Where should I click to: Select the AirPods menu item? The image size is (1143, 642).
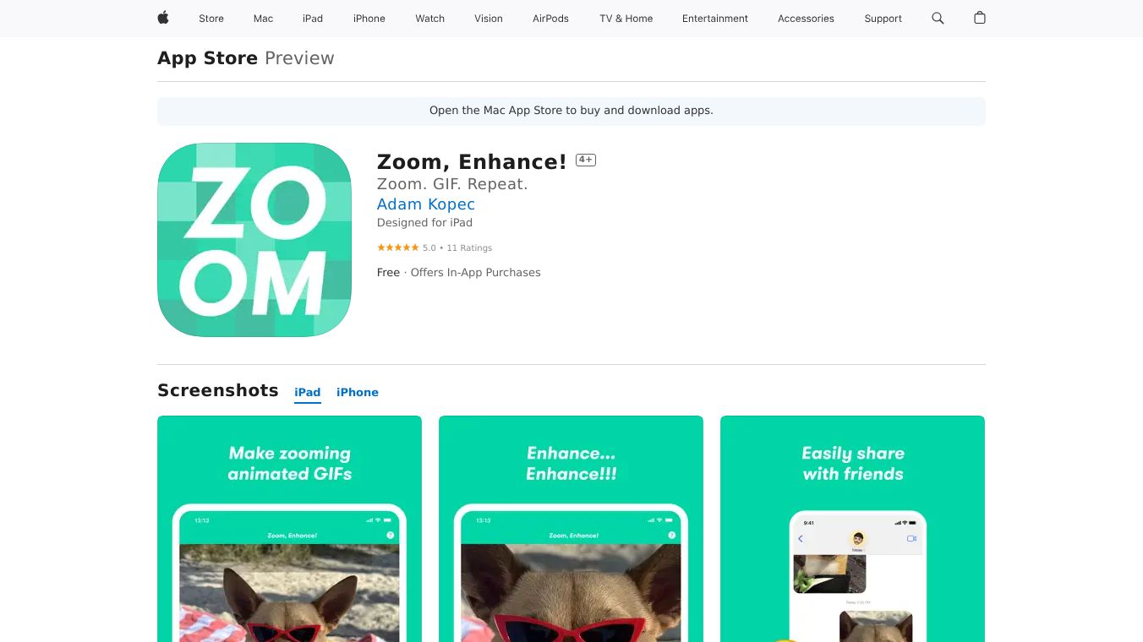click(x=550, y=19)
